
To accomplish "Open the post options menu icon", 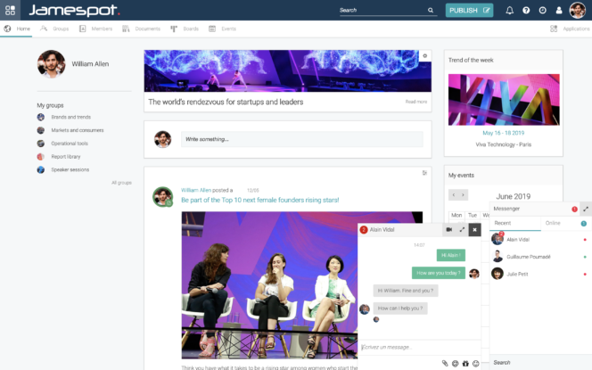I will [x=425, y=173].
